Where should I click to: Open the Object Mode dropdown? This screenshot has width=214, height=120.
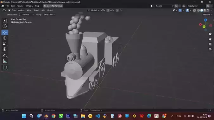pyautogui.click(x=16, y=10)
